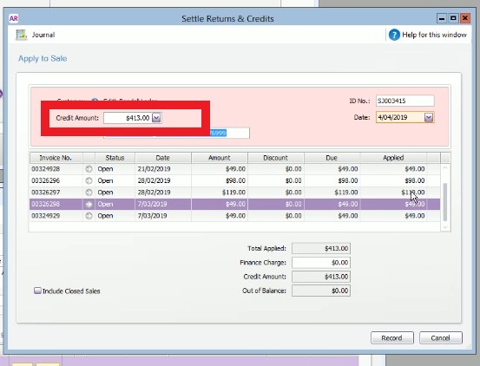Image resolution: width=480 pixels, height=366 pixels.
Task: Click the ID No. input field
Action: [x=405, y=101]
